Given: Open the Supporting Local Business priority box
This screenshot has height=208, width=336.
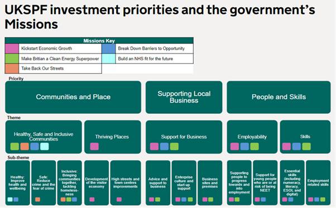Looking at the screenshot, I should [x=184, y=97].
